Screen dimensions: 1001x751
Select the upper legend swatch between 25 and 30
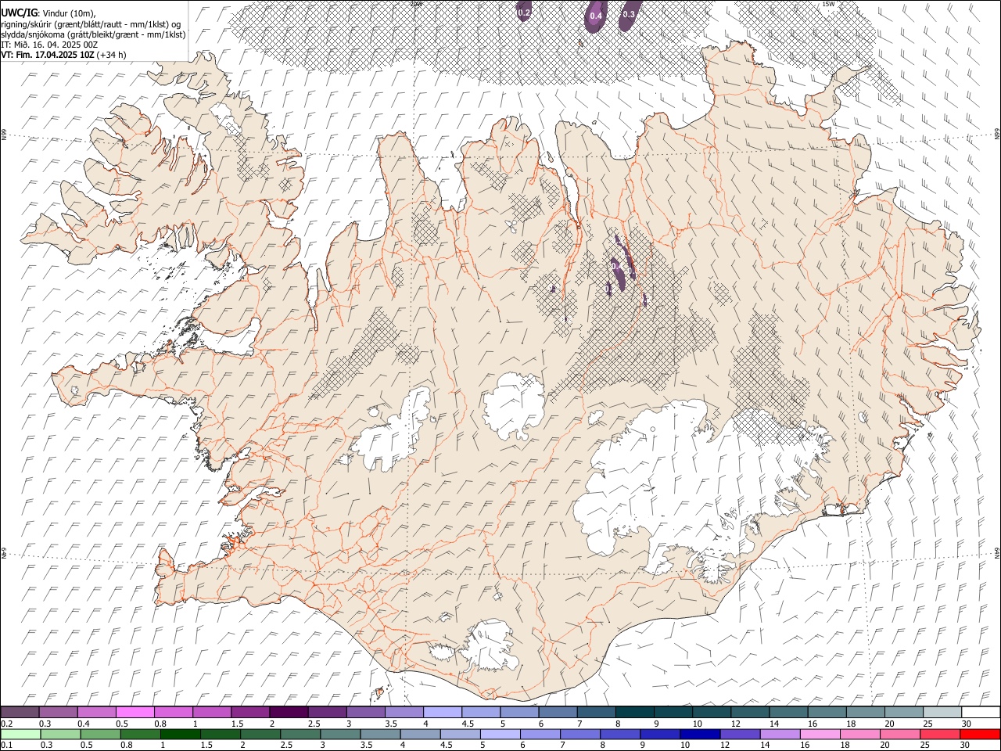coord(942,712)
